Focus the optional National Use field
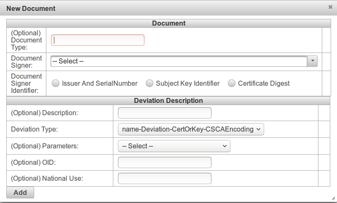Viewport: 337px width, 203px height. click(164, 178)
